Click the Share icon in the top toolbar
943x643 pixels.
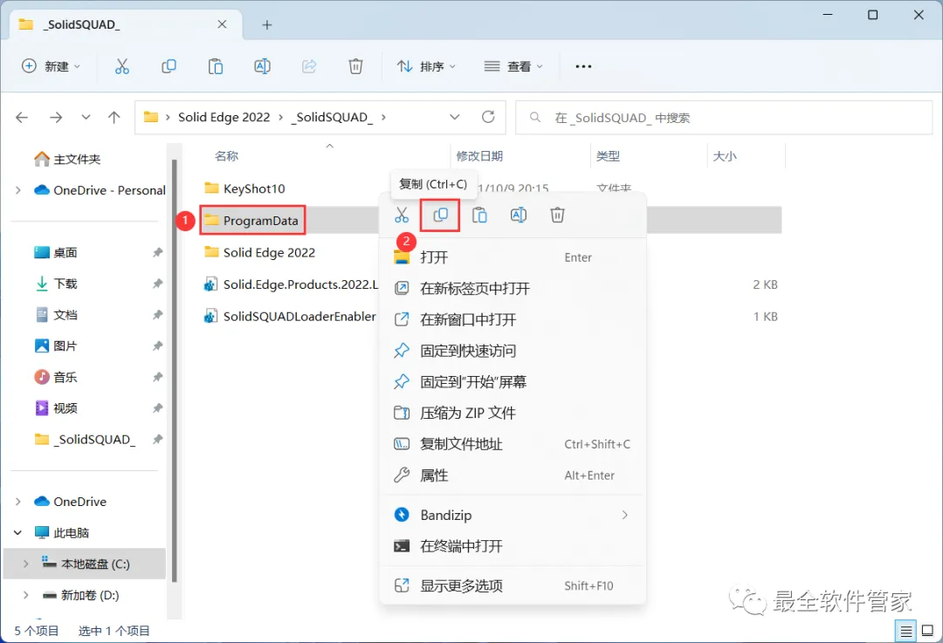coord(309,66)
